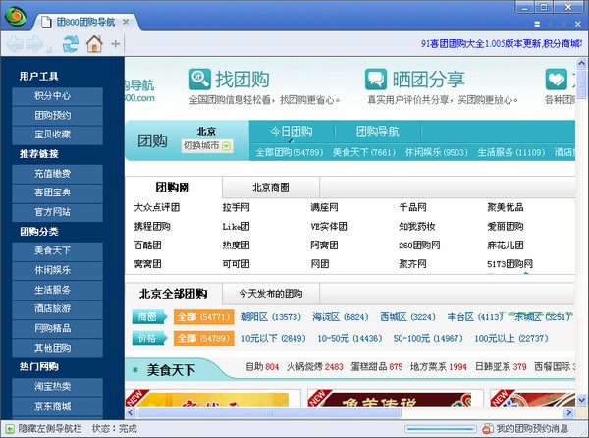Screen dimensions: 589x438
Task: Go forward with the forward arrow button
Action: (35, 44)
